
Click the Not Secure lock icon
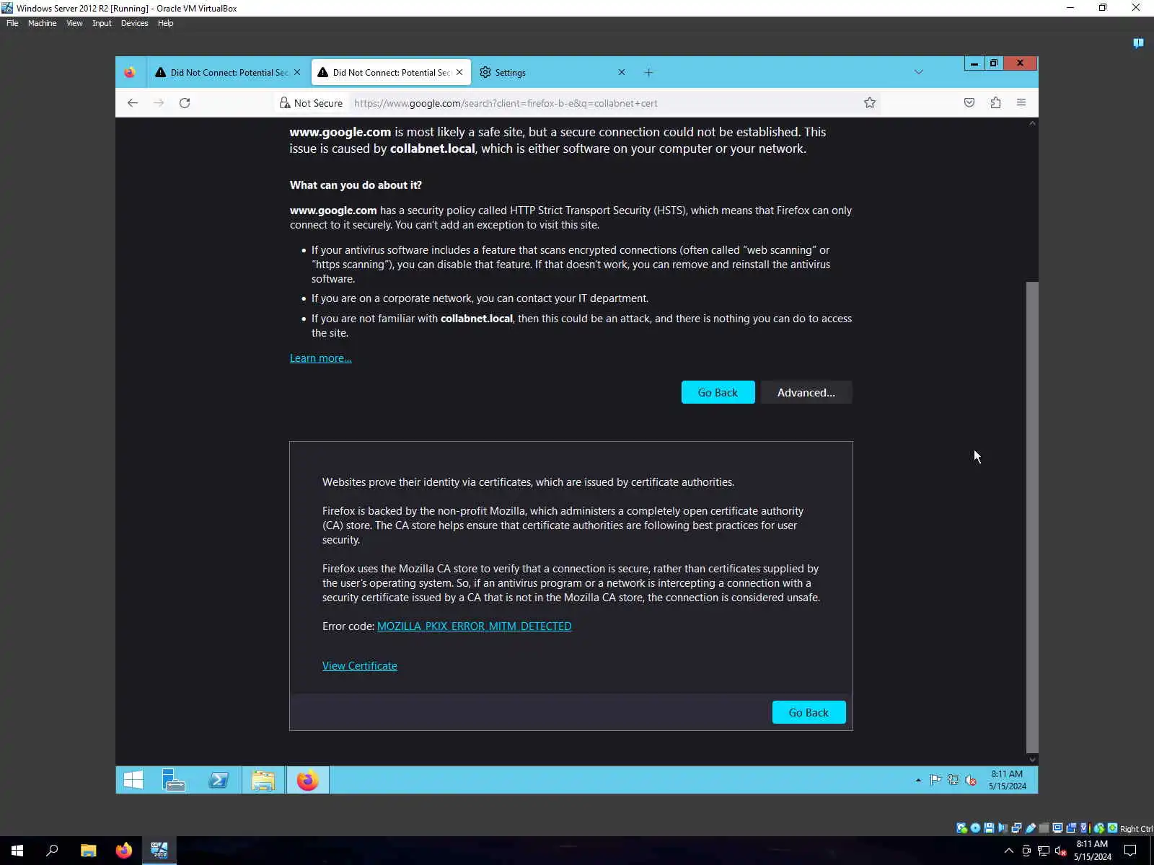click(x=285, y=103)
